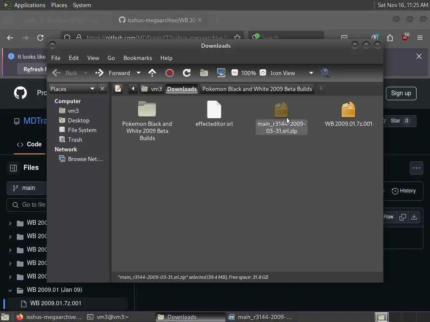Image resolution: width=430 pixels, height=322 pixels.
Task: Open Places menu in top panel
Action: coord(59,5)
